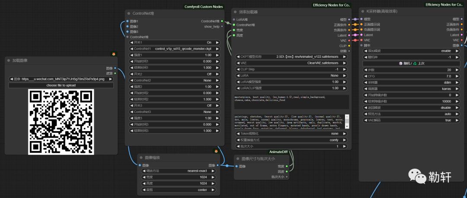Viewport: 467px width, 198px height.
Task: Click the 图像 blue output socket on K采样器
Action: point(462,45)
